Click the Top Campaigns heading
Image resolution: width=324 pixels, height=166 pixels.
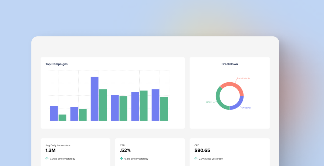(56, 64)
